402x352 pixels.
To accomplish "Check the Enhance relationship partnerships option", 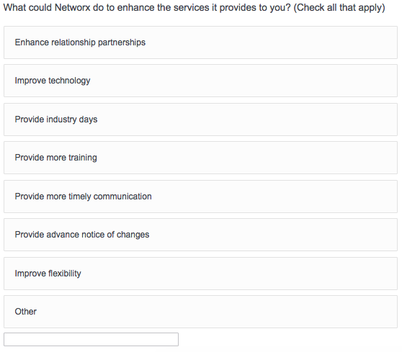I will click(200, 42).
